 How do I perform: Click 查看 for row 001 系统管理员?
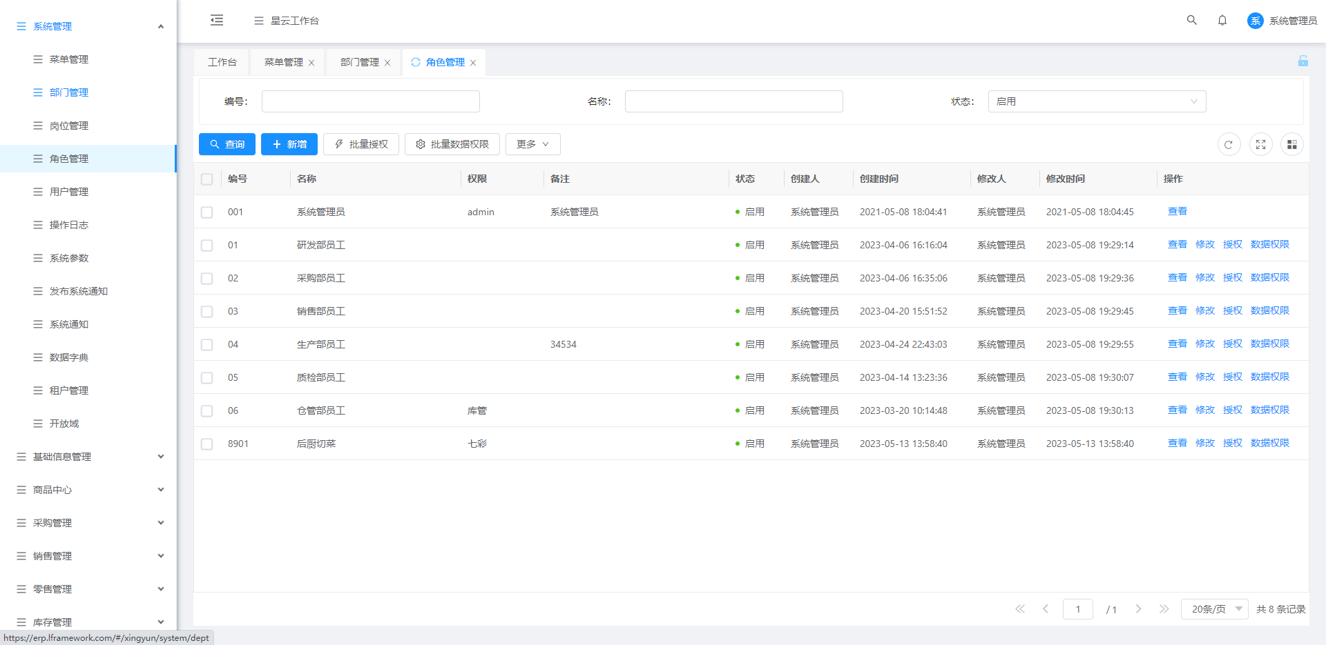(x=1178, y=211)
